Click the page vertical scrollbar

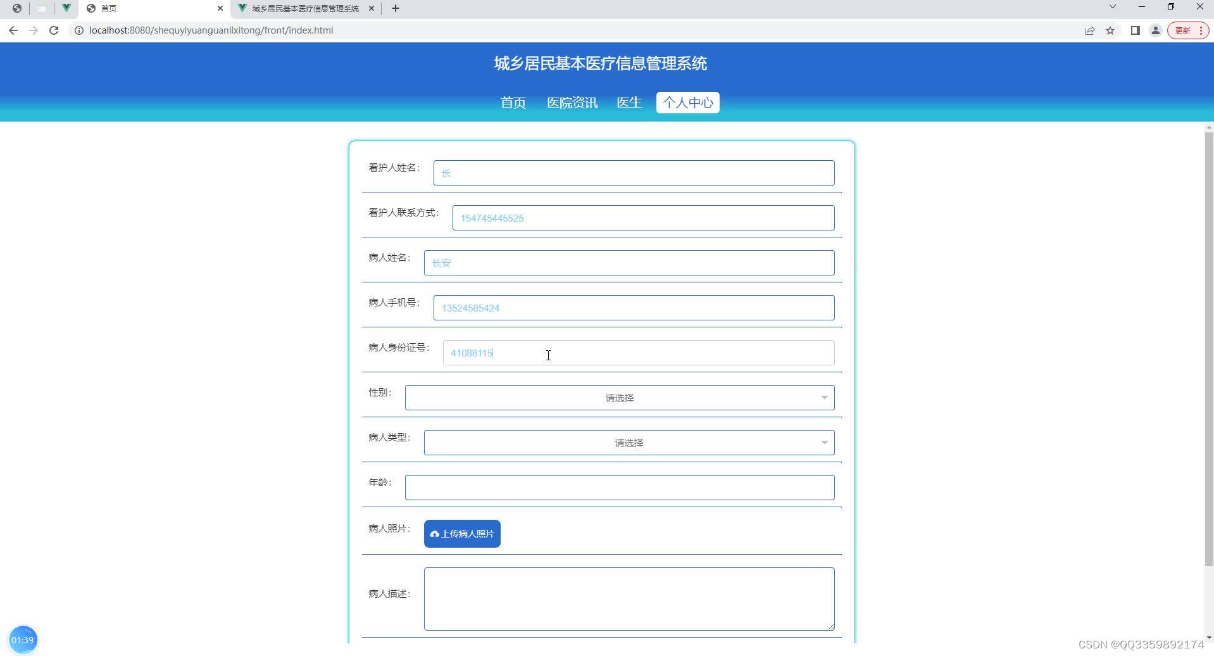(1209, 348)
